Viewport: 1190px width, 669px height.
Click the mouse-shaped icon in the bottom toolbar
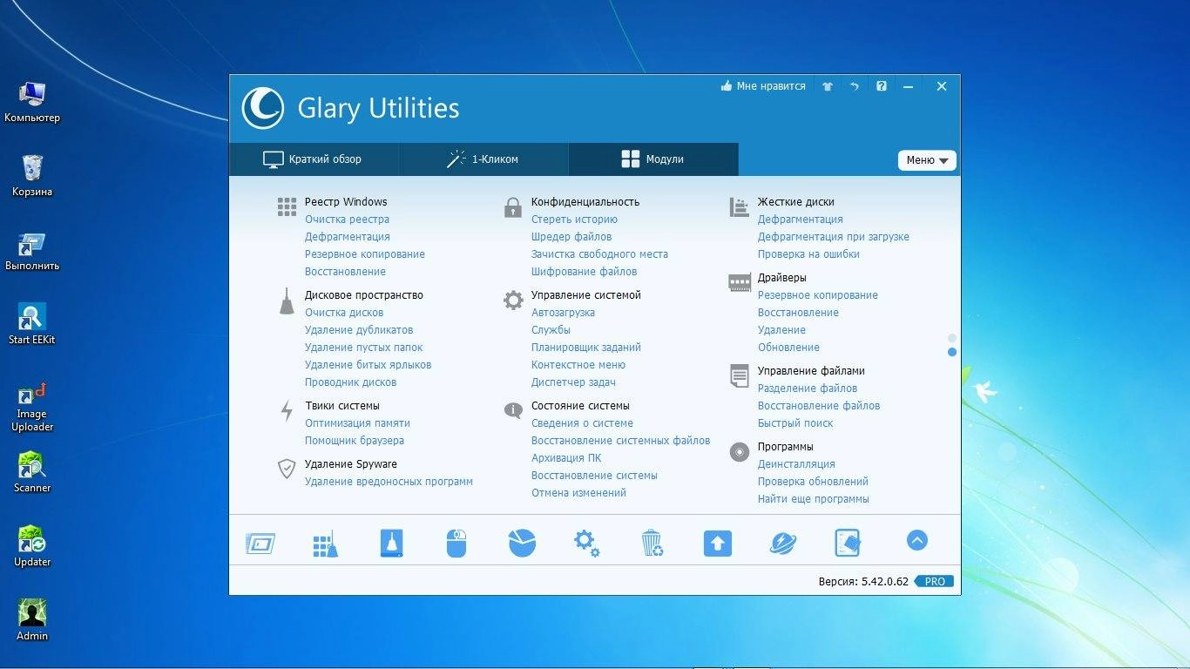click(x=456, y=543)
